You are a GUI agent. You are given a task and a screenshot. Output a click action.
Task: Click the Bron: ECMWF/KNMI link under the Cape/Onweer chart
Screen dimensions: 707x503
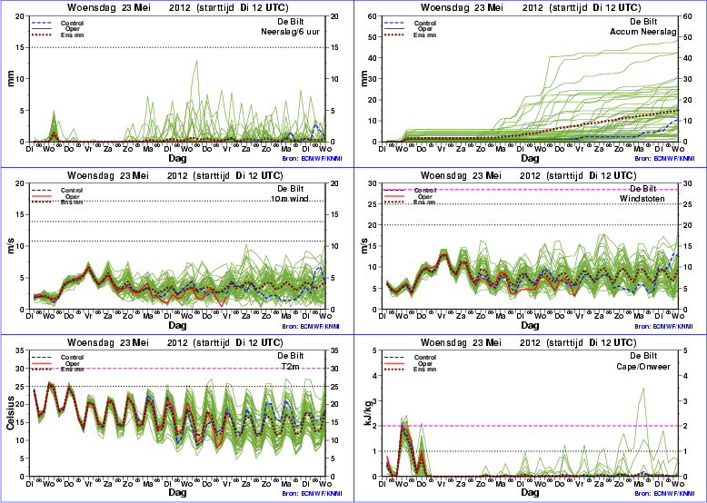tap(664, 494)
